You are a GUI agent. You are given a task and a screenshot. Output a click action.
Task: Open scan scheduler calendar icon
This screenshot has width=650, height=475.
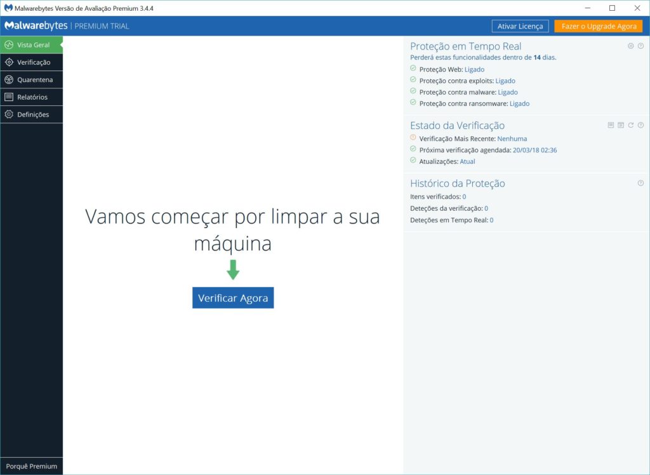coord(621,125)
